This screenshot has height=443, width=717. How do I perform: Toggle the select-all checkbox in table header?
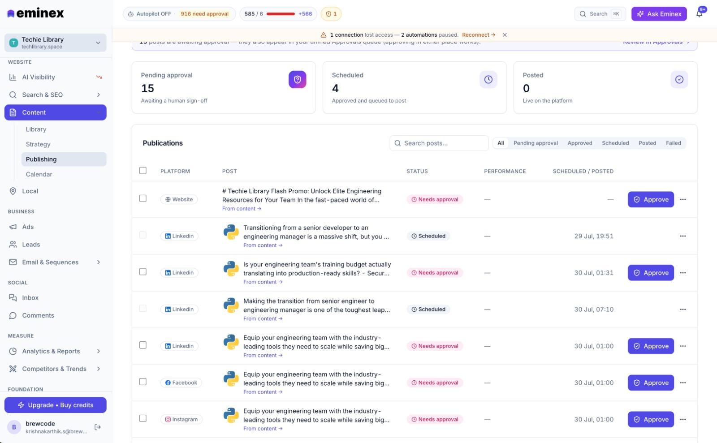(x=143, y=171)
